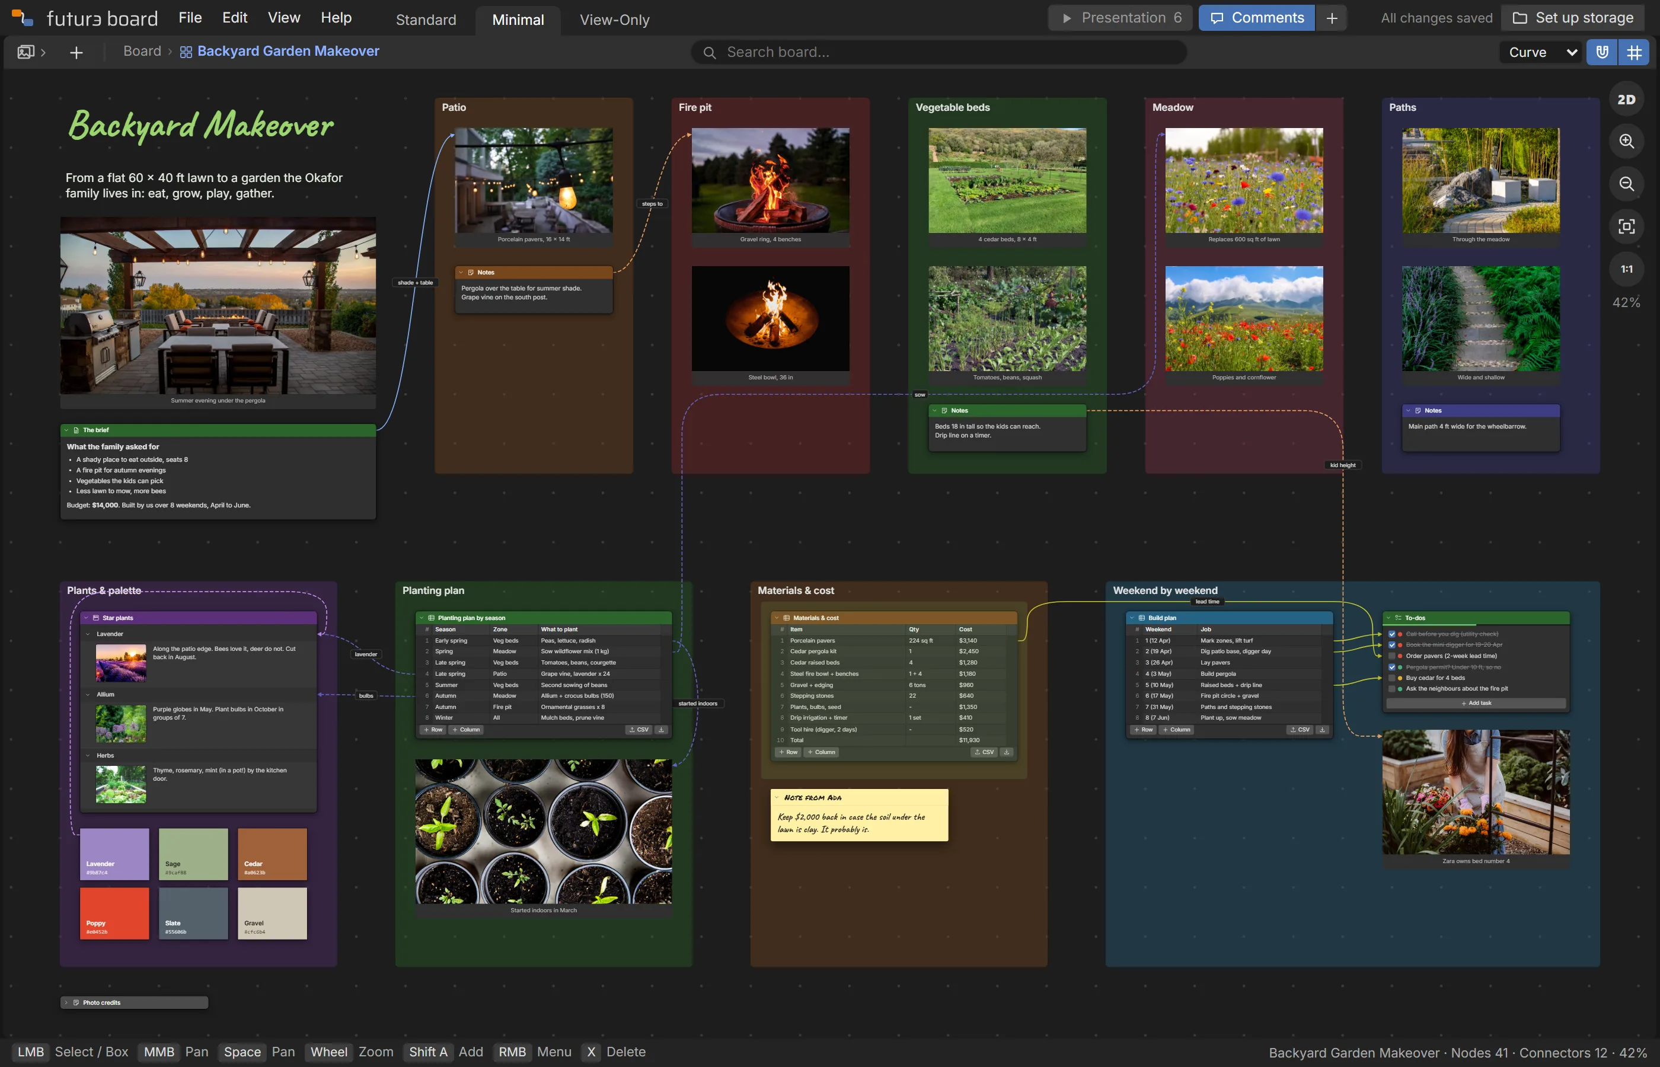Collapse the Lavender section in Star plants

88,634
